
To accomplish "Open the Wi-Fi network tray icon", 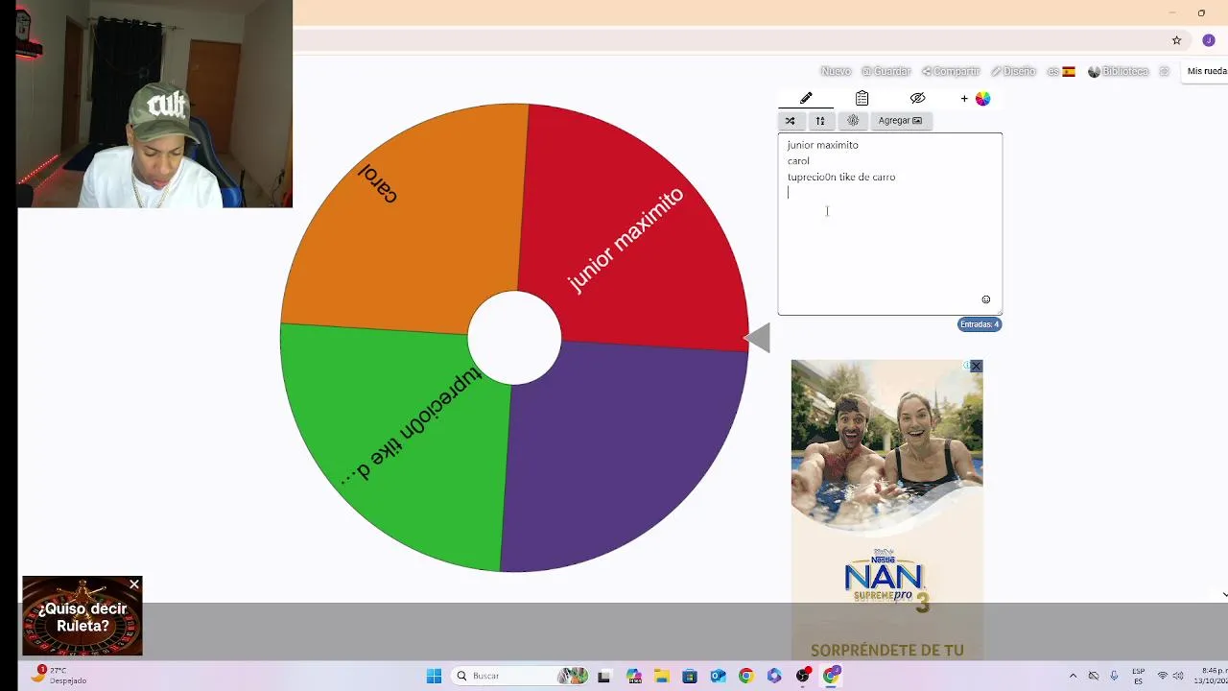I will coord(1163,676).
